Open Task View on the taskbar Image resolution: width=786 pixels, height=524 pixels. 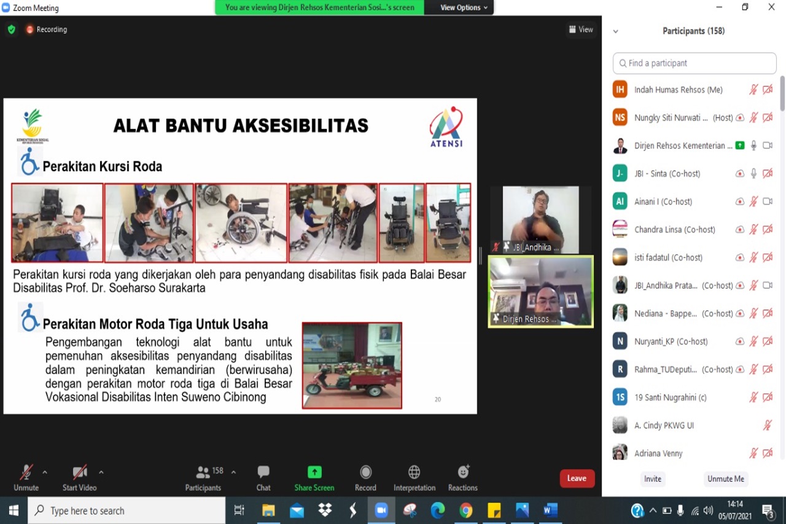coord(239,510)
